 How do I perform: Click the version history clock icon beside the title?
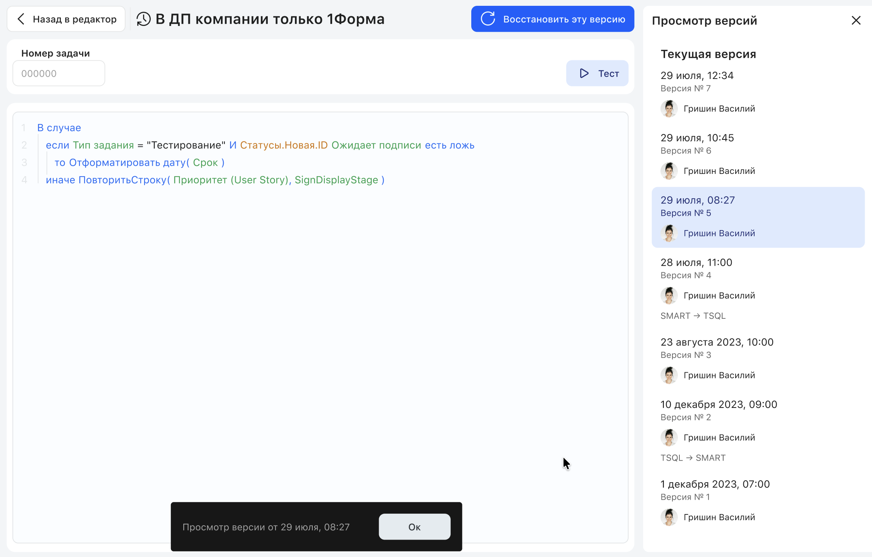143,19
